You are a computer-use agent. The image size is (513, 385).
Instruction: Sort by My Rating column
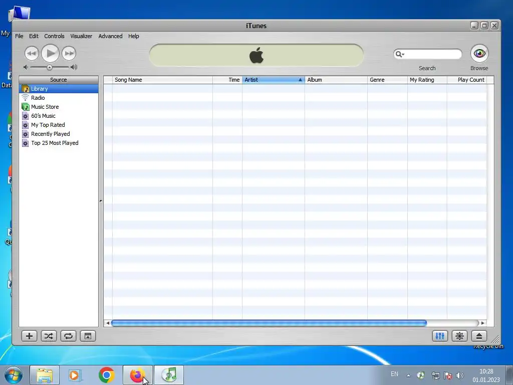click(x=427, y=80)
